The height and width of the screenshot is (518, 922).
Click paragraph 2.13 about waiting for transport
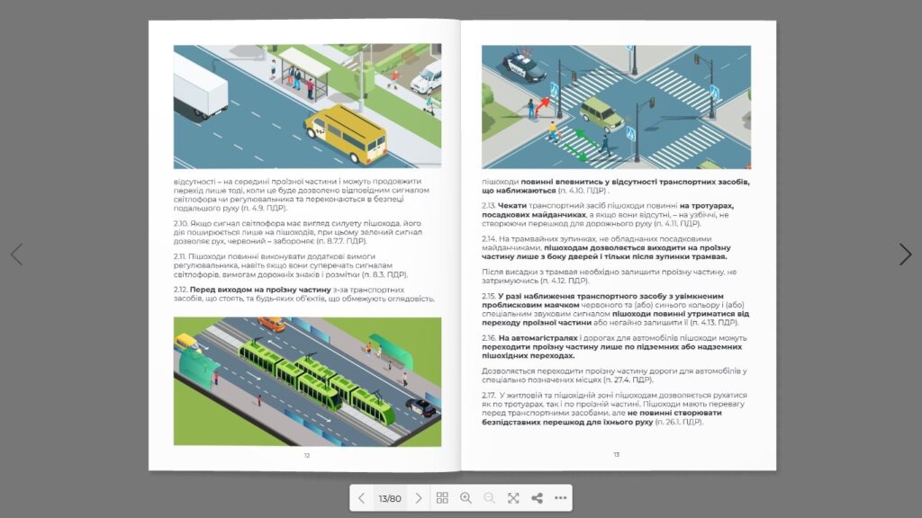(x=616, y=214)
